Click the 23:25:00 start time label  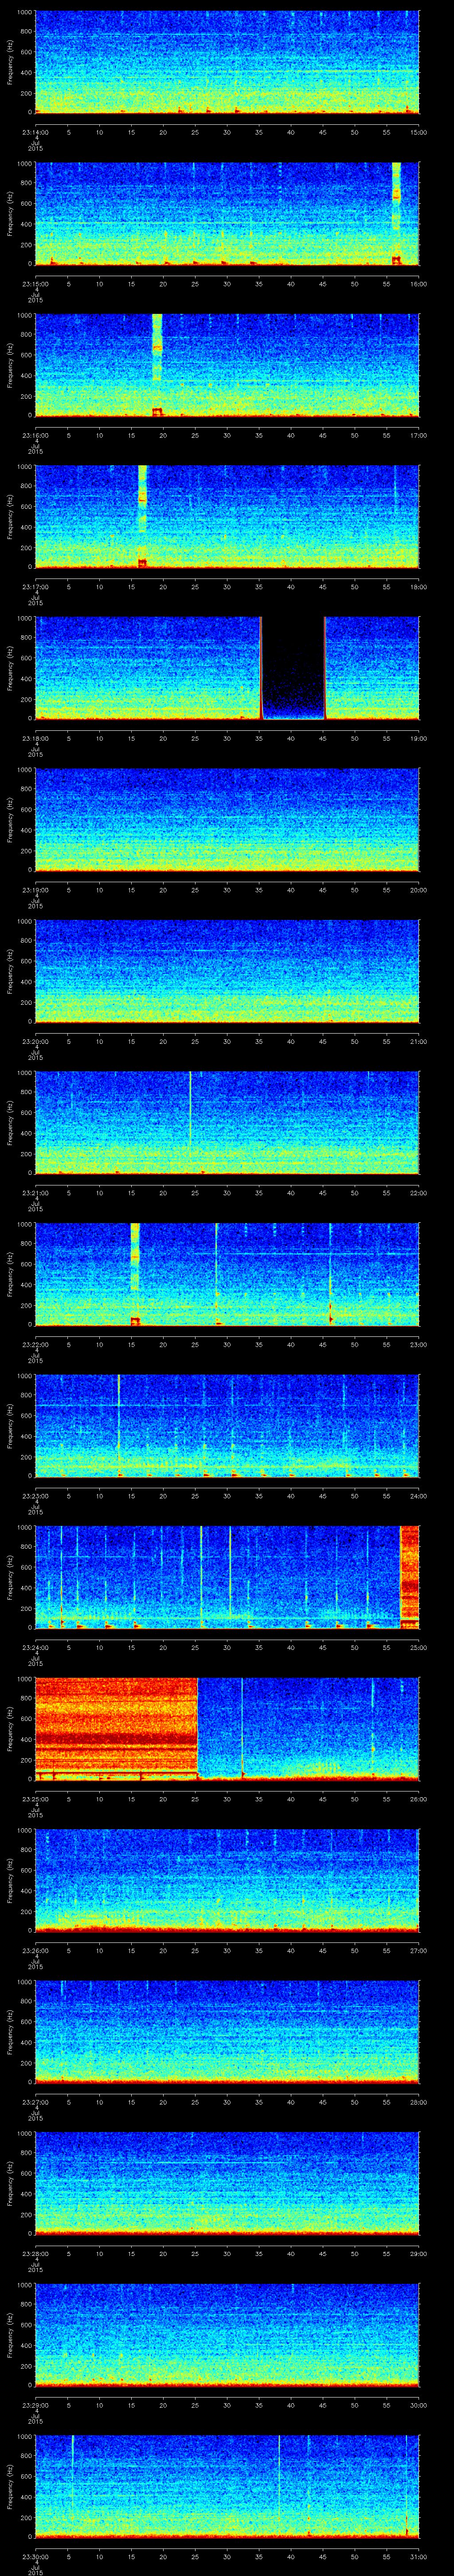tap(35, 1799)
